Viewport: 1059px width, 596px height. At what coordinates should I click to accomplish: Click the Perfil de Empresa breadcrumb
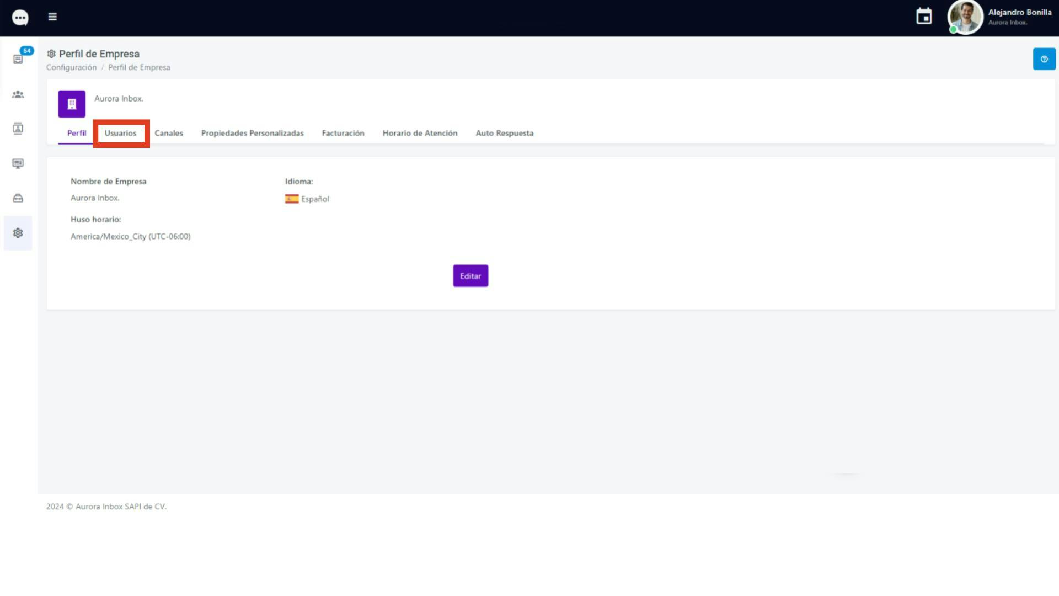(x=139, y=67)
